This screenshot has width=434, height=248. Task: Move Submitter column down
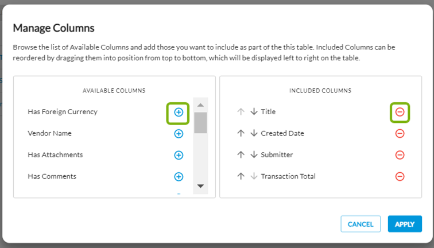tap(254, 155)
